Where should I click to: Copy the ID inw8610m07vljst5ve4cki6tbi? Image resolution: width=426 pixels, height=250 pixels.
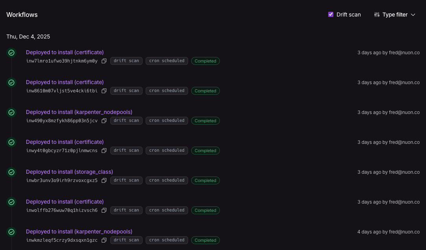104,91
